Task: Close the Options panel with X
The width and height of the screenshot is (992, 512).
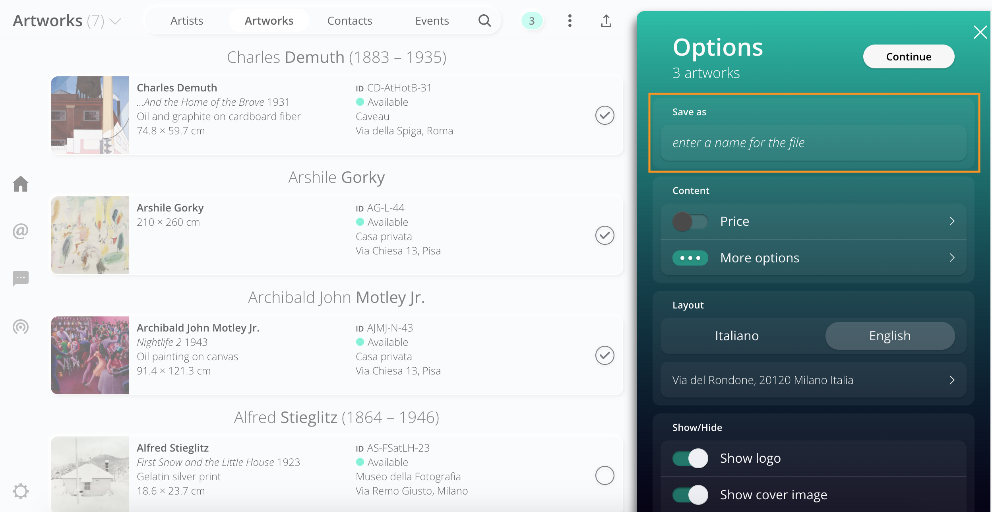Action: click(x=980, y=32)
